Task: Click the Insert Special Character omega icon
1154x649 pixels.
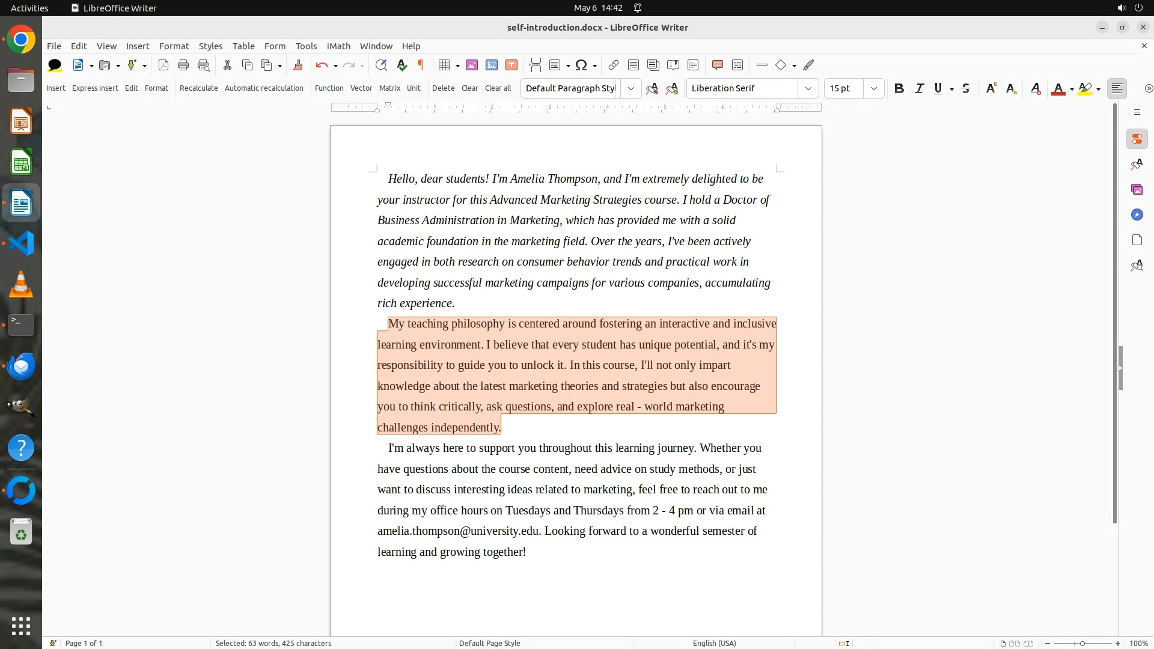Action: (x=581, y=65)
